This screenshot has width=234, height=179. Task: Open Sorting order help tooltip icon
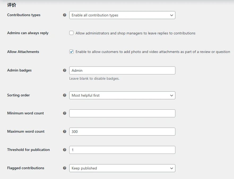65,95
